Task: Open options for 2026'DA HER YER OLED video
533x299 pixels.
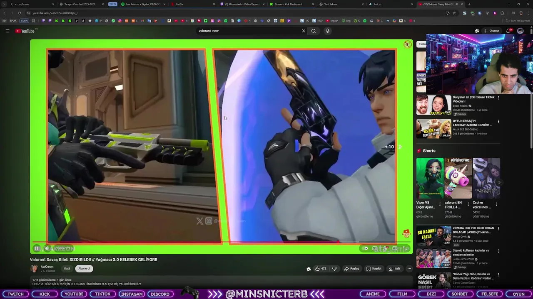Action: click(498, 228)
